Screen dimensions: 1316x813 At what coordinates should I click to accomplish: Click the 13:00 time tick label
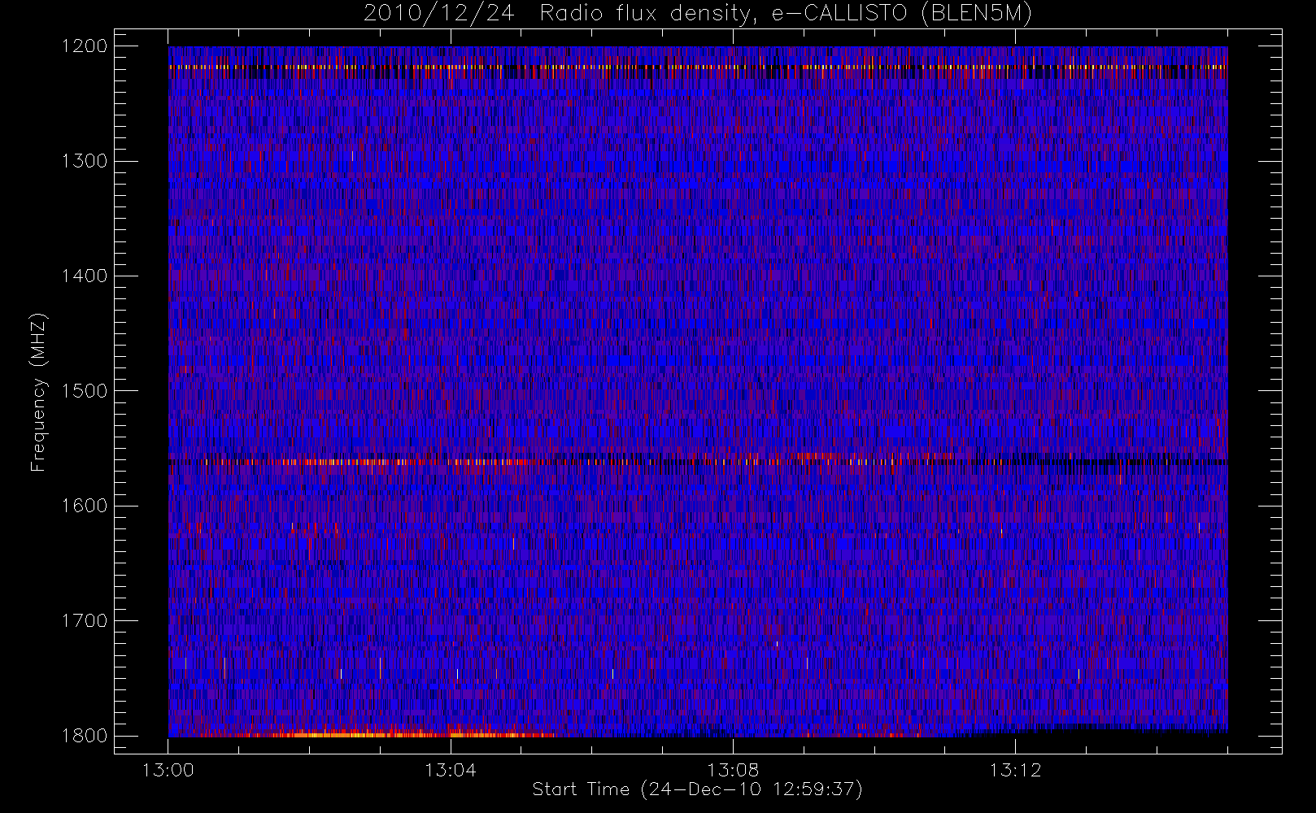coord(168,770)
